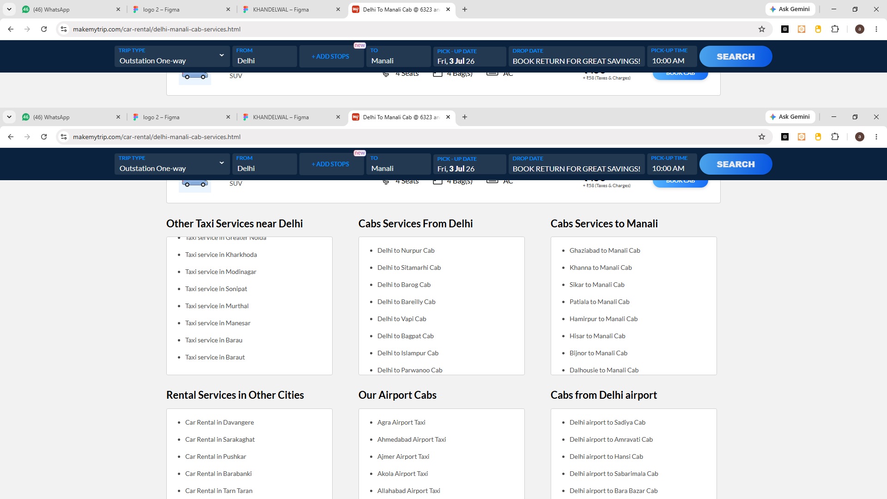887x499 pixels.
Task: Click the SEARCH button in the lower search bar
Action: tap(735, 164)
